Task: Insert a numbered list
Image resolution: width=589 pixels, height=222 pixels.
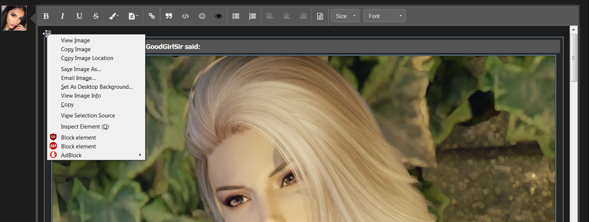Action: 253,16
